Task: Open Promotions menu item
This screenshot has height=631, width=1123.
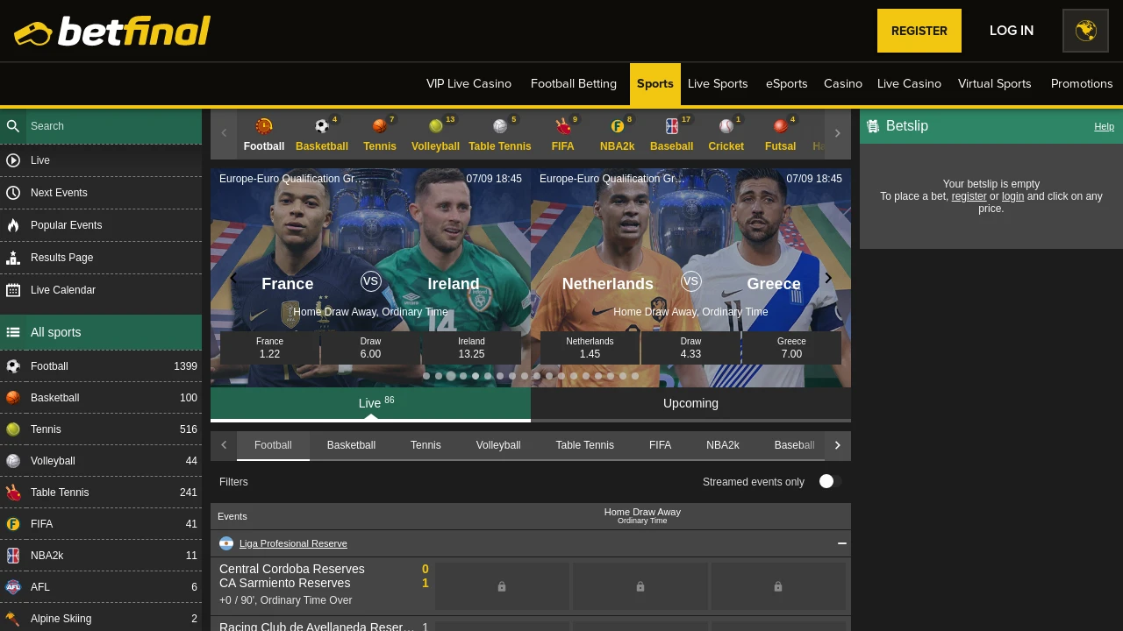Action: [x=1082, y=84]
